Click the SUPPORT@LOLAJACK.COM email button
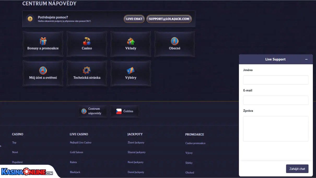 [x=169, y=19]
